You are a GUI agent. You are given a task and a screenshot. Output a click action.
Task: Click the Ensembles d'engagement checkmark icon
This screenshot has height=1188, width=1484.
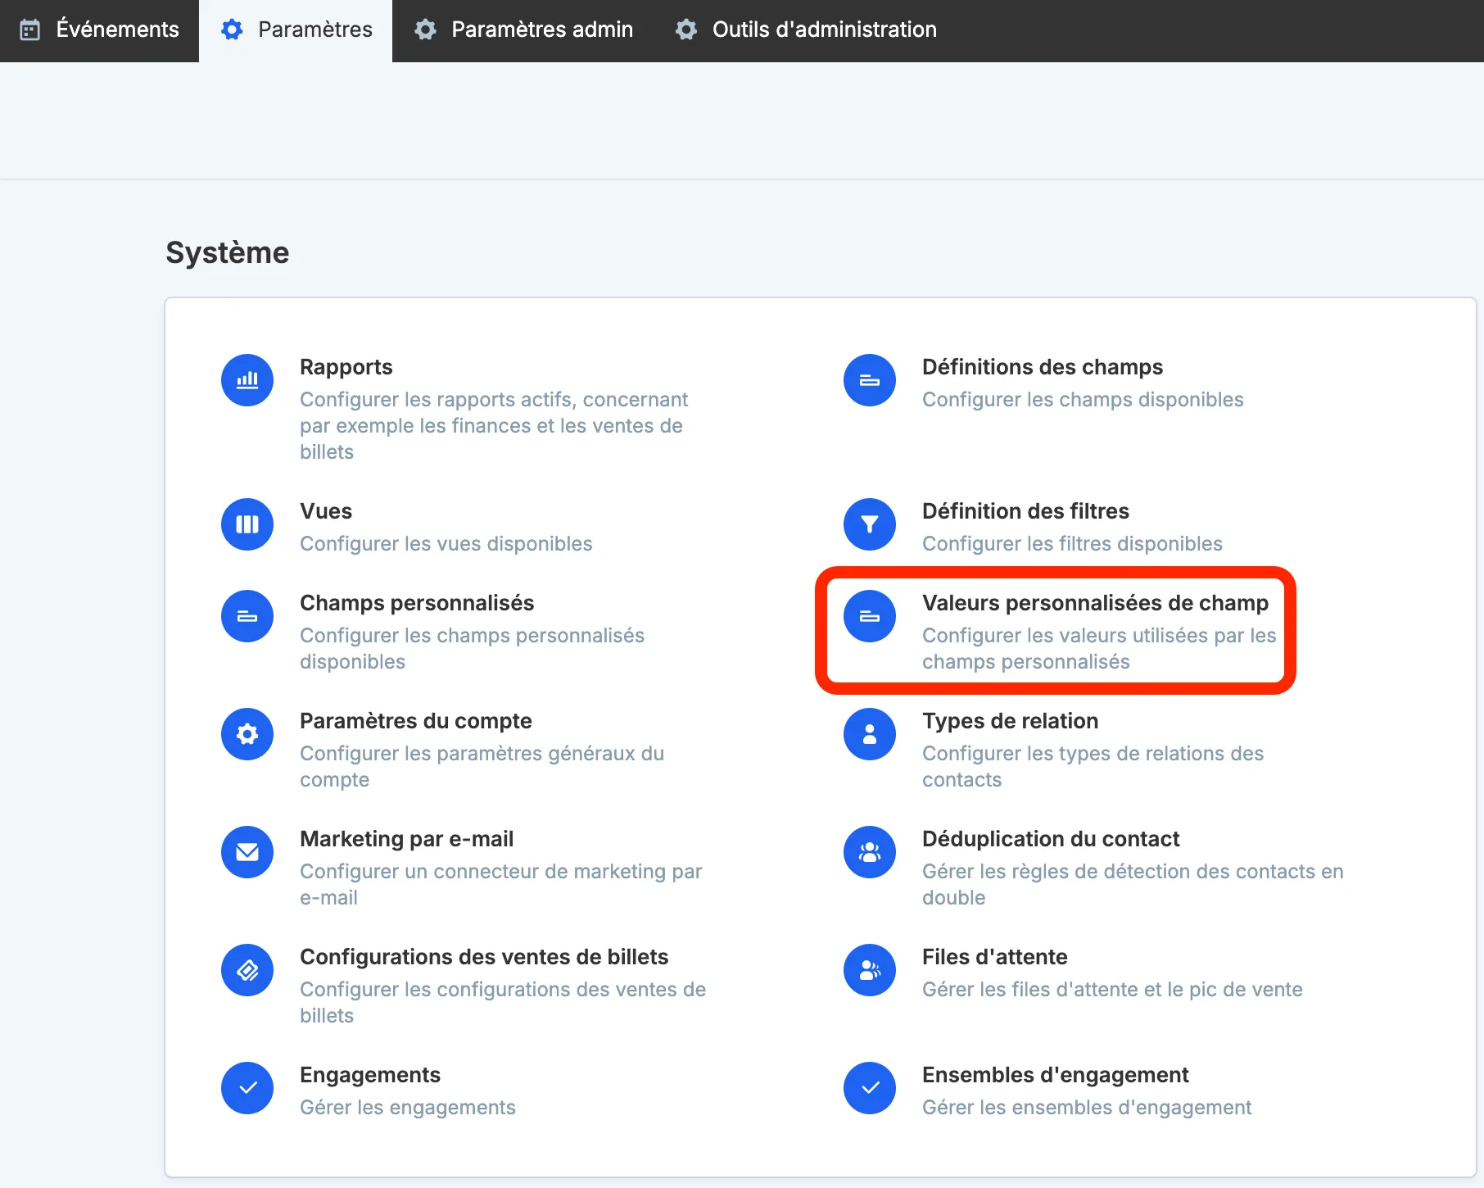coord(870,1088)
